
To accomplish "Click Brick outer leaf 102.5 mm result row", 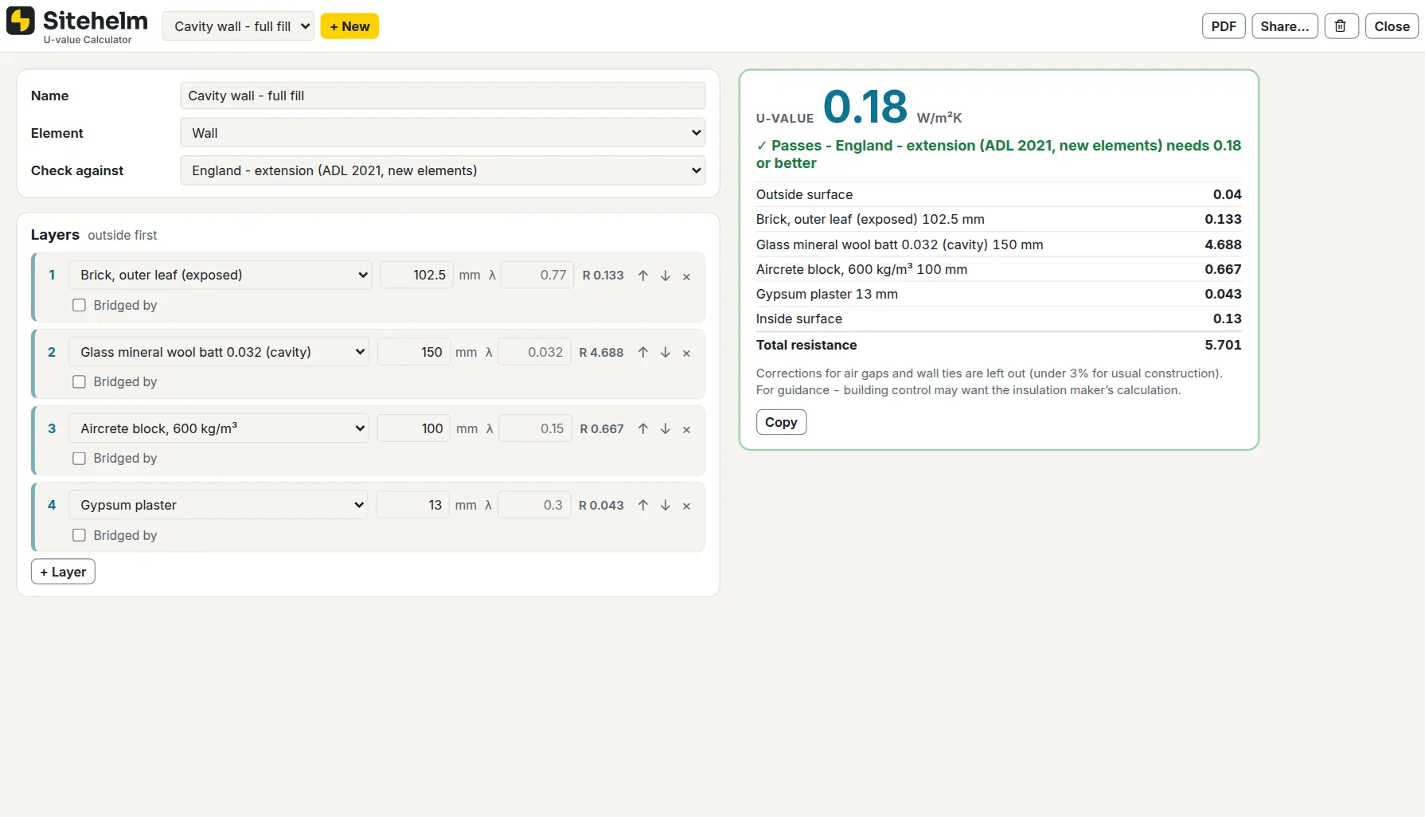I will coord(998,219).
